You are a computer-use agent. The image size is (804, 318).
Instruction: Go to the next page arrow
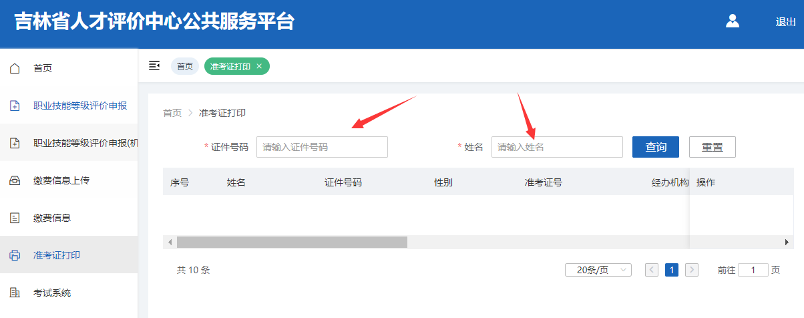pyautogui.click(x=692, y=270)
